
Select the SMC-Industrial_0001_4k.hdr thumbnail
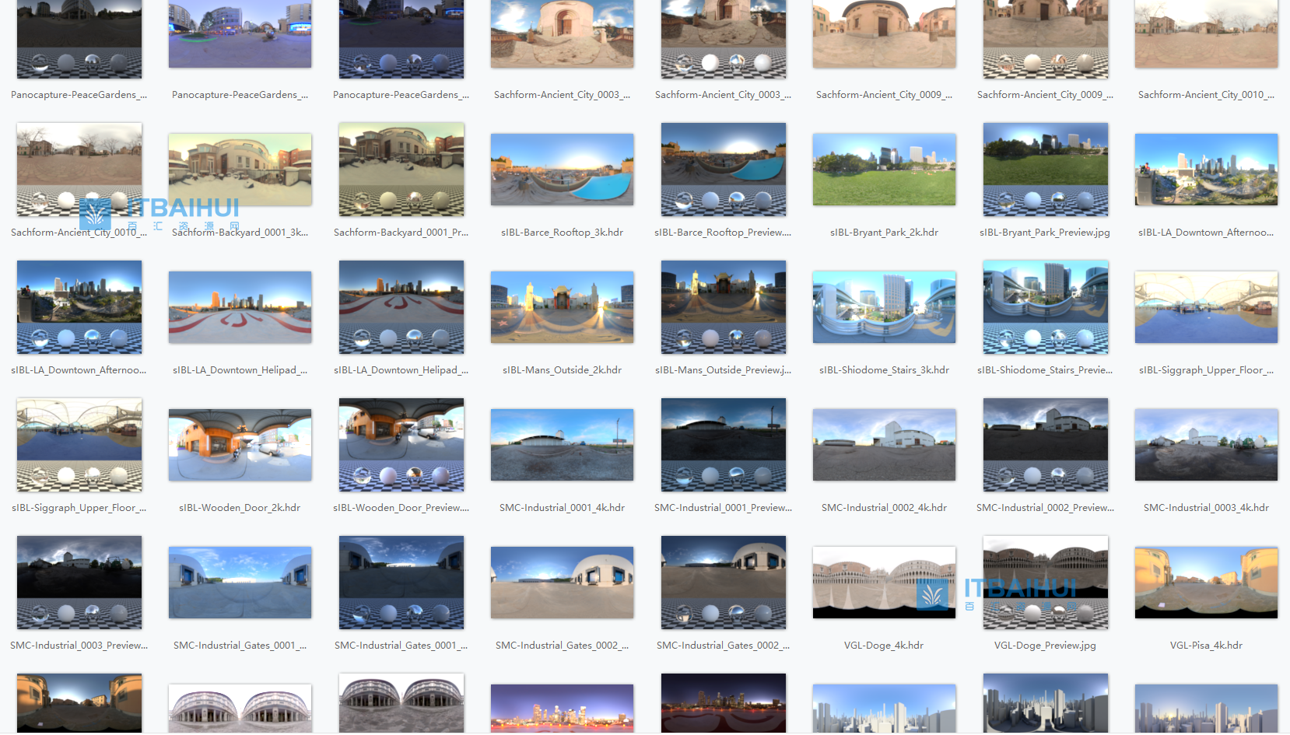tap(562, 445)
